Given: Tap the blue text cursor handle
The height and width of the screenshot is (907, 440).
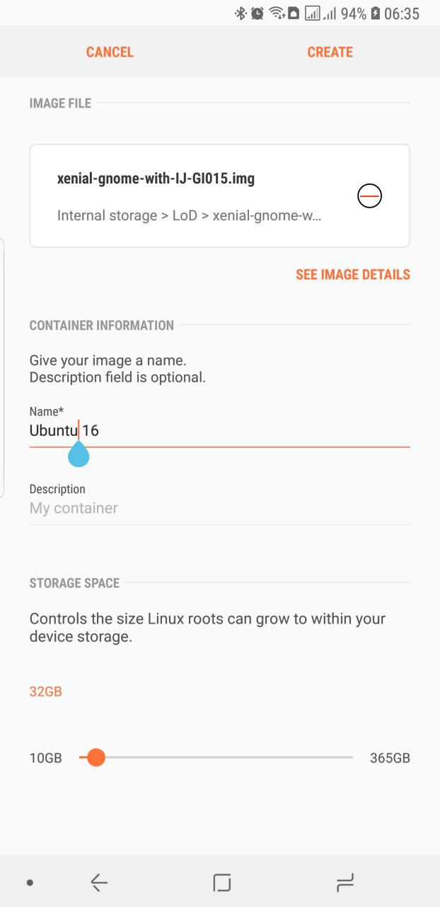Looking at the screenshot, I should [79, 455].
